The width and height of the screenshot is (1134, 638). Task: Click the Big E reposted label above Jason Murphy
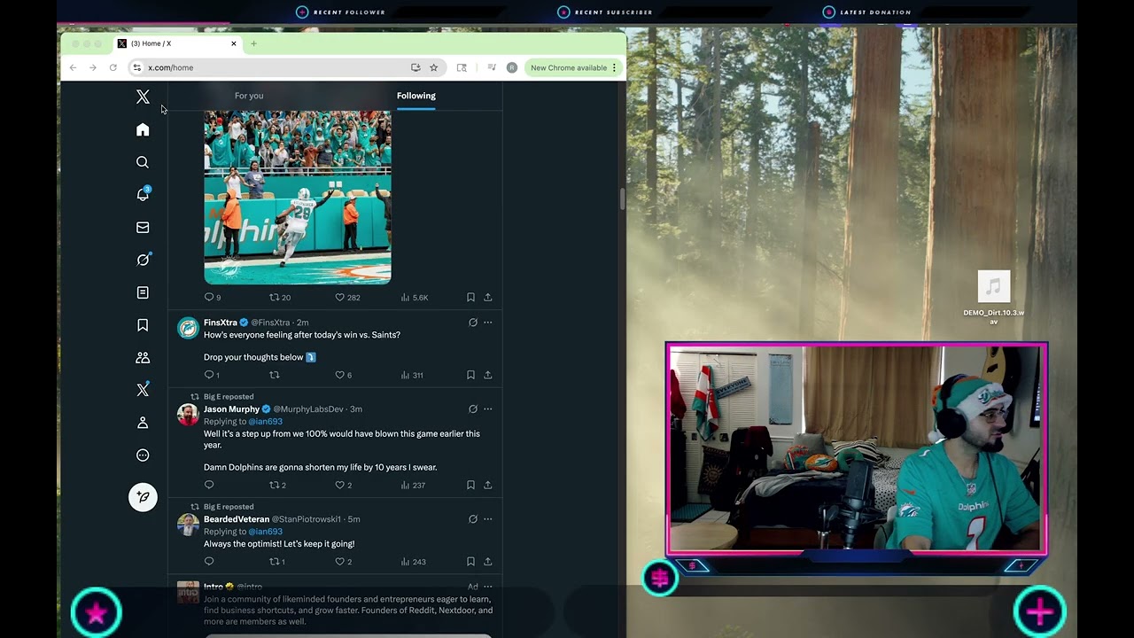coord(229,397)
